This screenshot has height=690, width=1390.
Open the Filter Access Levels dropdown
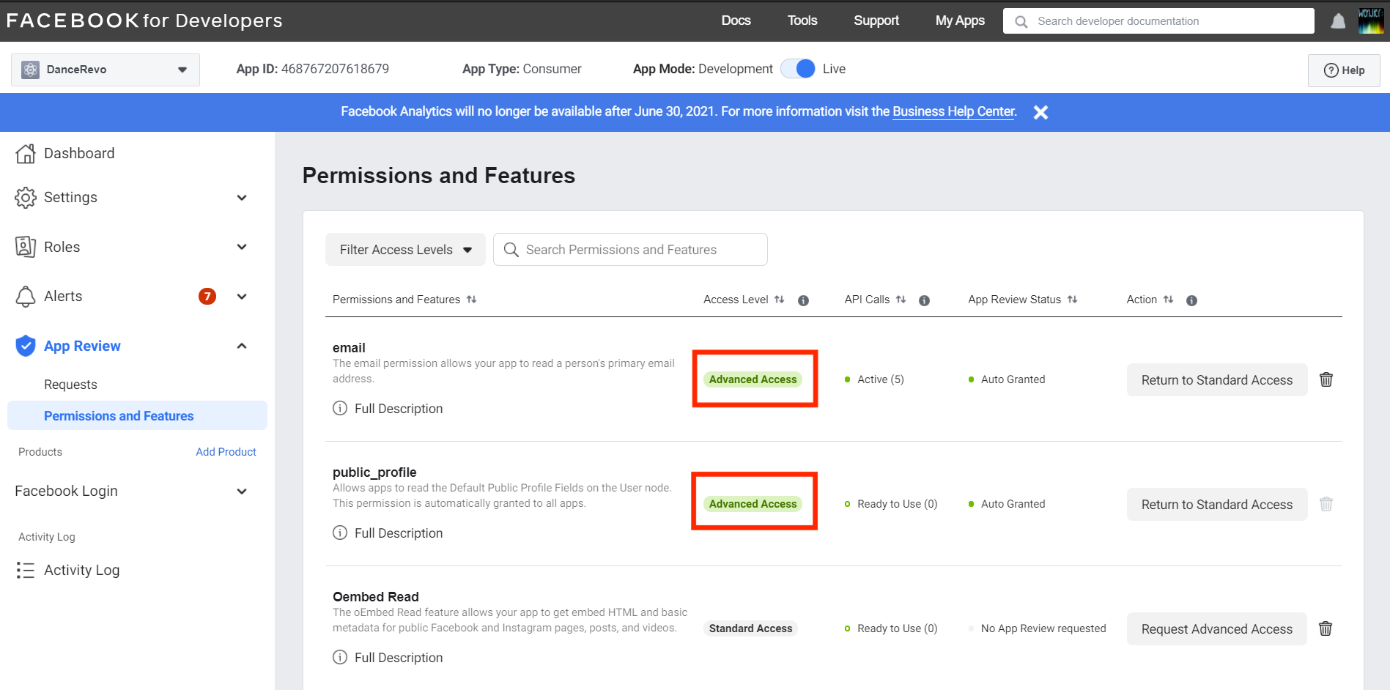[405, 250]
